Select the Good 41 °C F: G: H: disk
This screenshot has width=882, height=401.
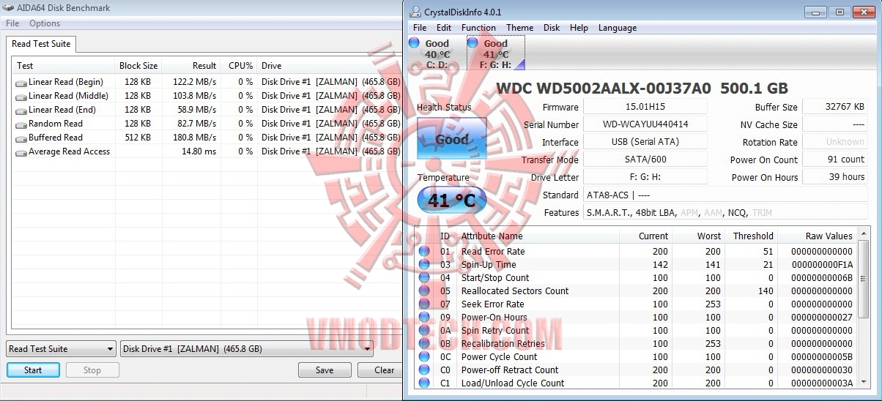coord(496,54)
